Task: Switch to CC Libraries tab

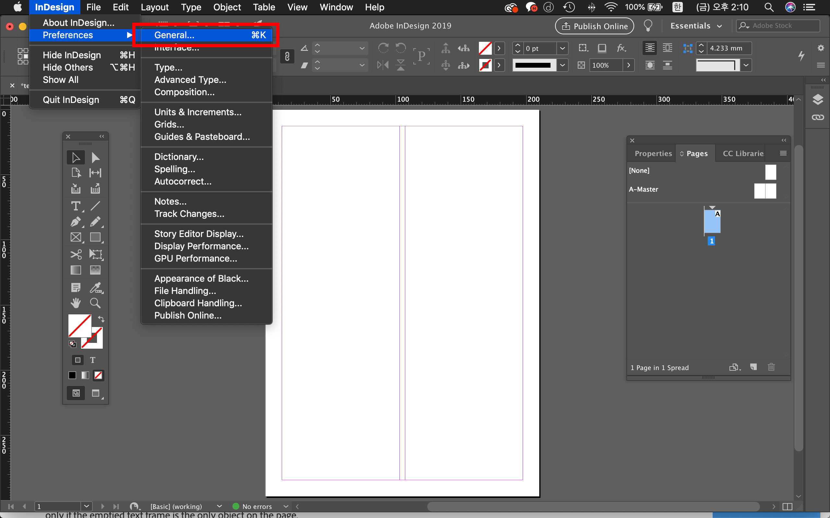Action: [x=743, y=153]
